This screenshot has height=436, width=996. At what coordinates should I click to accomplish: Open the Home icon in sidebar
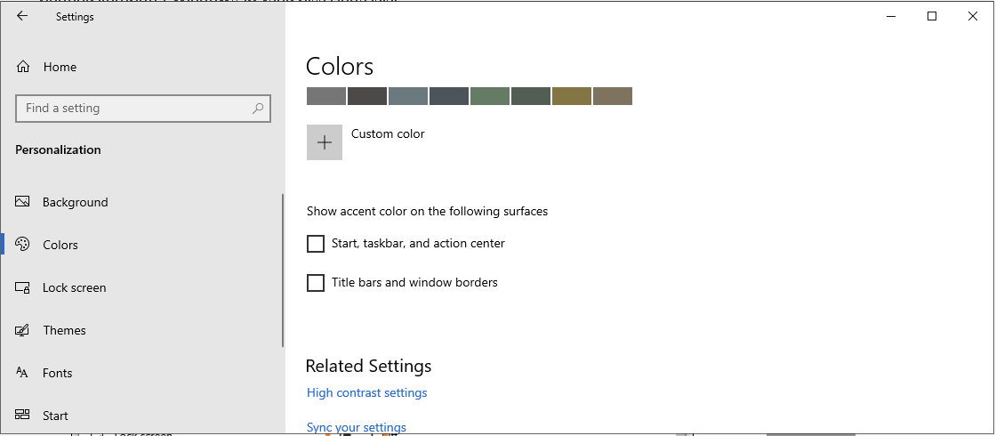[23, 67]
